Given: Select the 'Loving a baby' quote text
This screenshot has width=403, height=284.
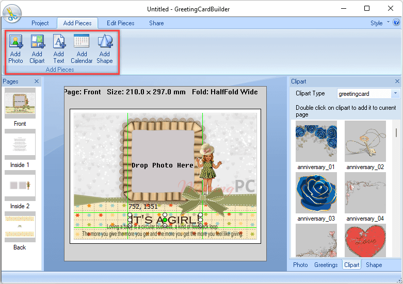Looking at the screenshot, I should [163, 227].
